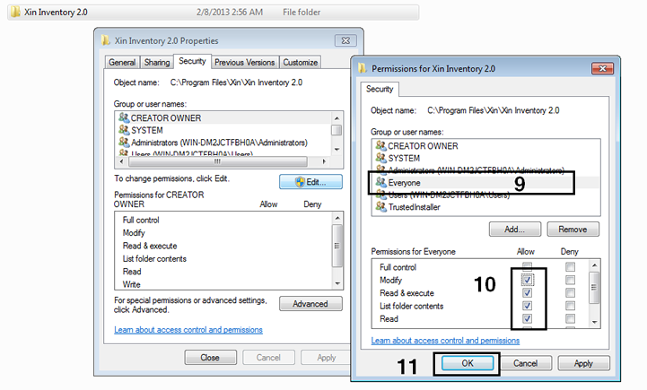
Task: Select the Xin Inventory 2.0 folder row
Action: click(214, 12)
